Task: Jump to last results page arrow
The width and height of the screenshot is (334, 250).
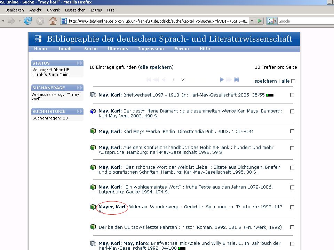Action: (x=237, y=80)
